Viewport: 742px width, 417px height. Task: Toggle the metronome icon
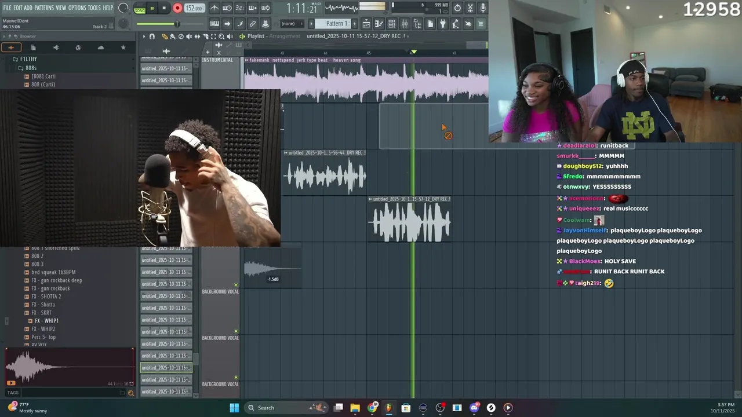[214, 8]
